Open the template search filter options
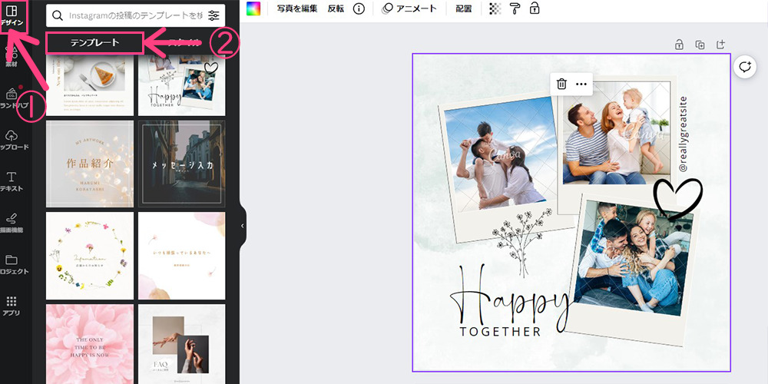This screenshot has height=384, width=768. tap(214, 15)
